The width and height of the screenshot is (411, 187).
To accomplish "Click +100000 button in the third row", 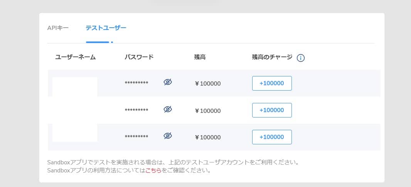I will pyautogui.click(x=272, y=137).
